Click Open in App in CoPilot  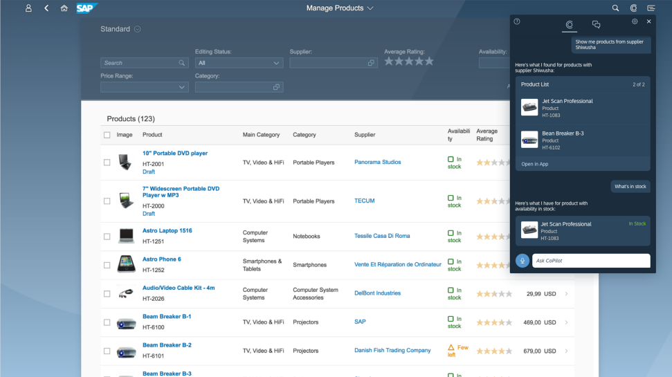[x=534, y=164]
